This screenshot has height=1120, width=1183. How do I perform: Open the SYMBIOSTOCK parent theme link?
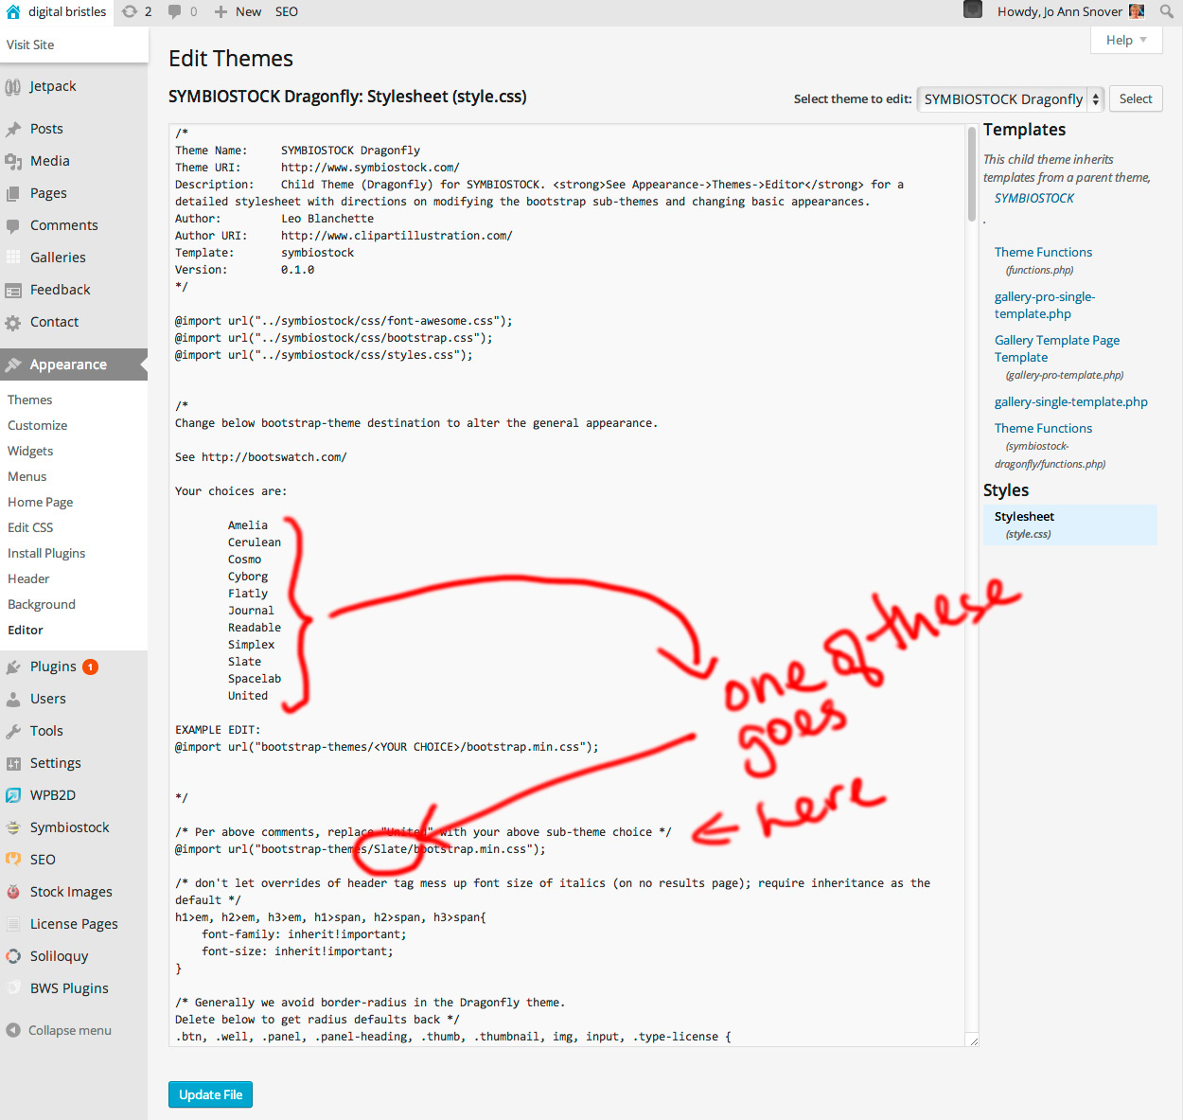pyautogui.click(x=1034, y=198)
